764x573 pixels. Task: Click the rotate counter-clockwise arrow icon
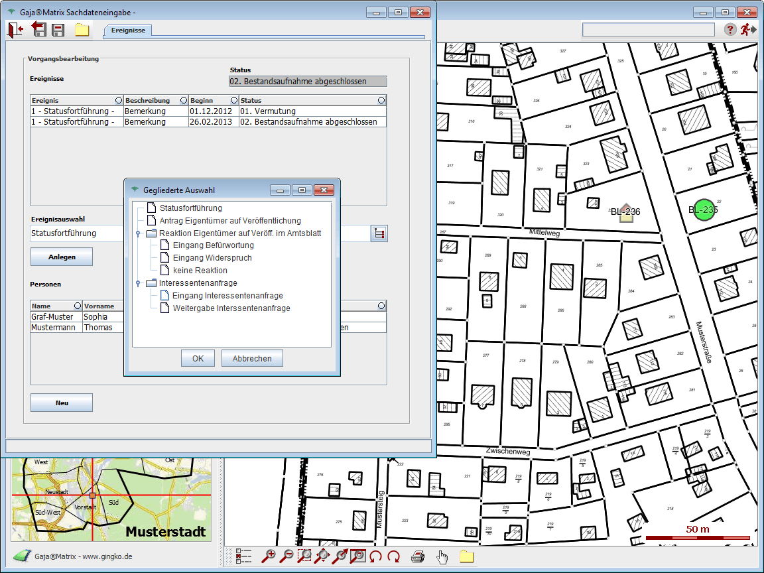pyautogui.click(x=376, y=556)
